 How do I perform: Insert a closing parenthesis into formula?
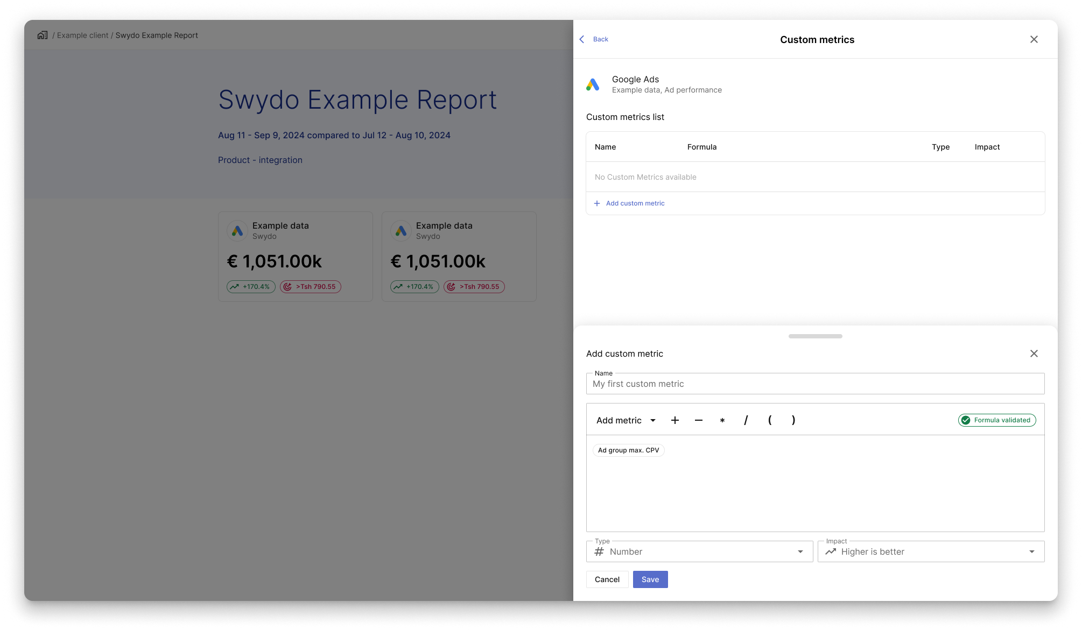point(793,420)
